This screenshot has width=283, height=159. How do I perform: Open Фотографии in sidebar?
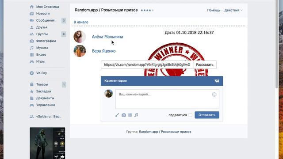pyautogui.click(x=46, y=41)
